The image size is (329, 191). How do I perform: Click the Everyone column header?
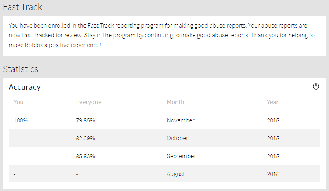click(89, 102)
